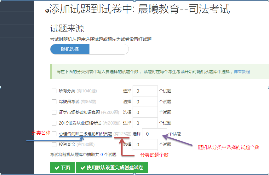Click the 驾驶员考试 category label
The width and height of the screenshot is (269, 175).
click(x=69, y=102)
